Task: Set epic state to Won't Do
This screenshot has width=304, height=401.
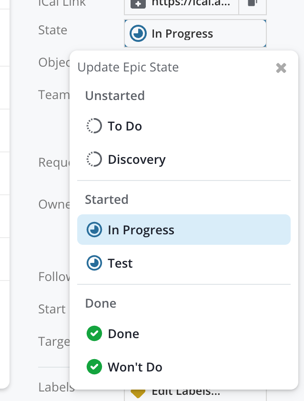Action: point(184,367)
